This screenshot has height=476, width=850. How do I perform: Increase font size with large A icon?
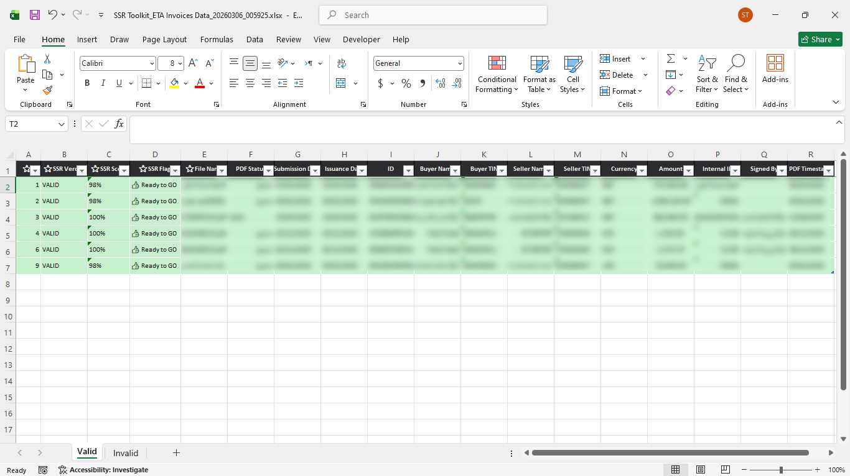193,63
